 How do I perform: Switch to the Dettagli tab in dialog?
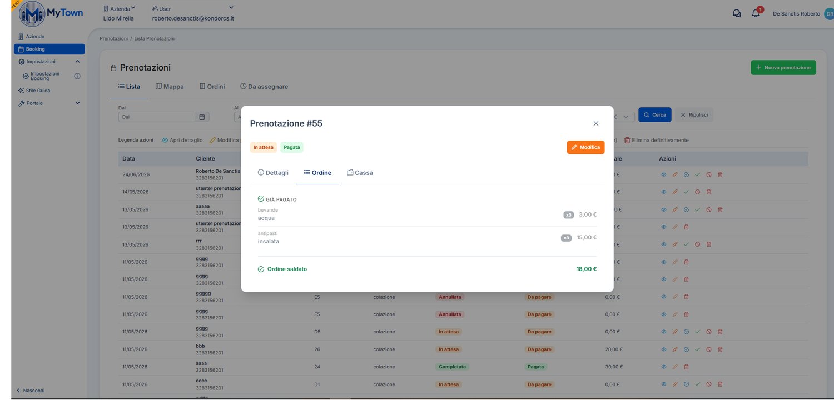[x=273, y=173]
